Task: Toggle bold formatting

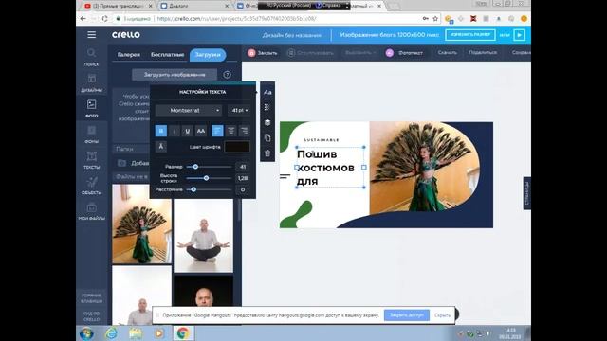Action: 161,131
